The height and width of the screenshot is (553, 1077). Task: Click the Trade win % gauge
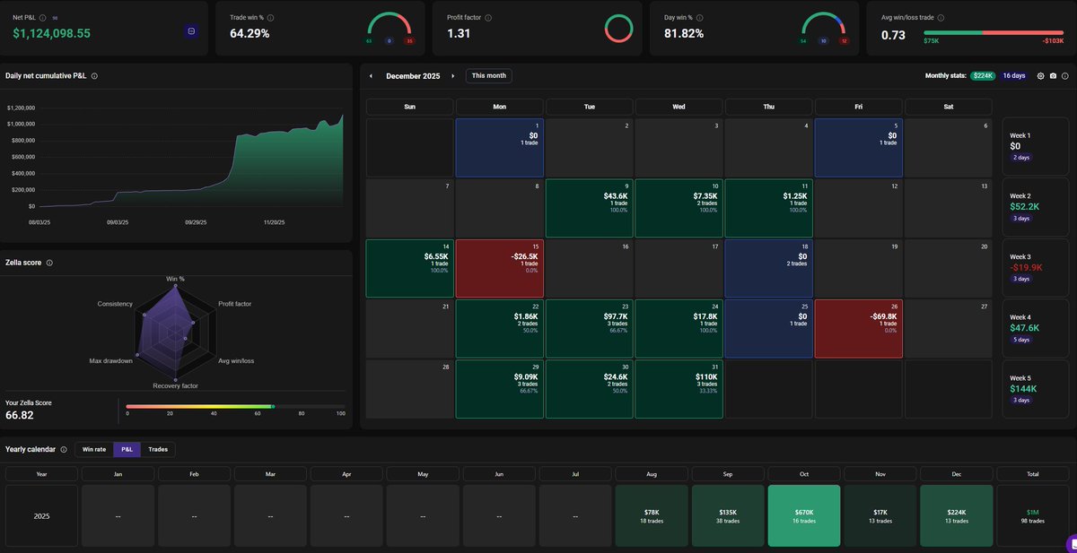point(390,27)
